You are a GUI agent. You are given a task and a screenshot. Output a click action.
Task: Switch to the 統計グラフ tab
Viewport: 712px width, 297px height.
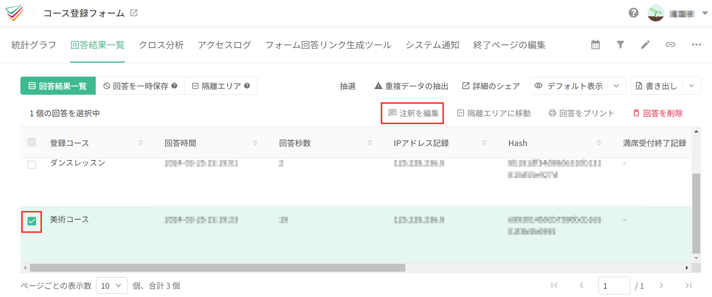point(34,45)
